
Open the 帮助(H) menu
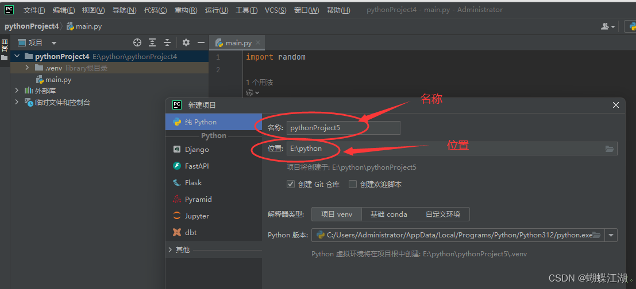[x=338, y=10]
